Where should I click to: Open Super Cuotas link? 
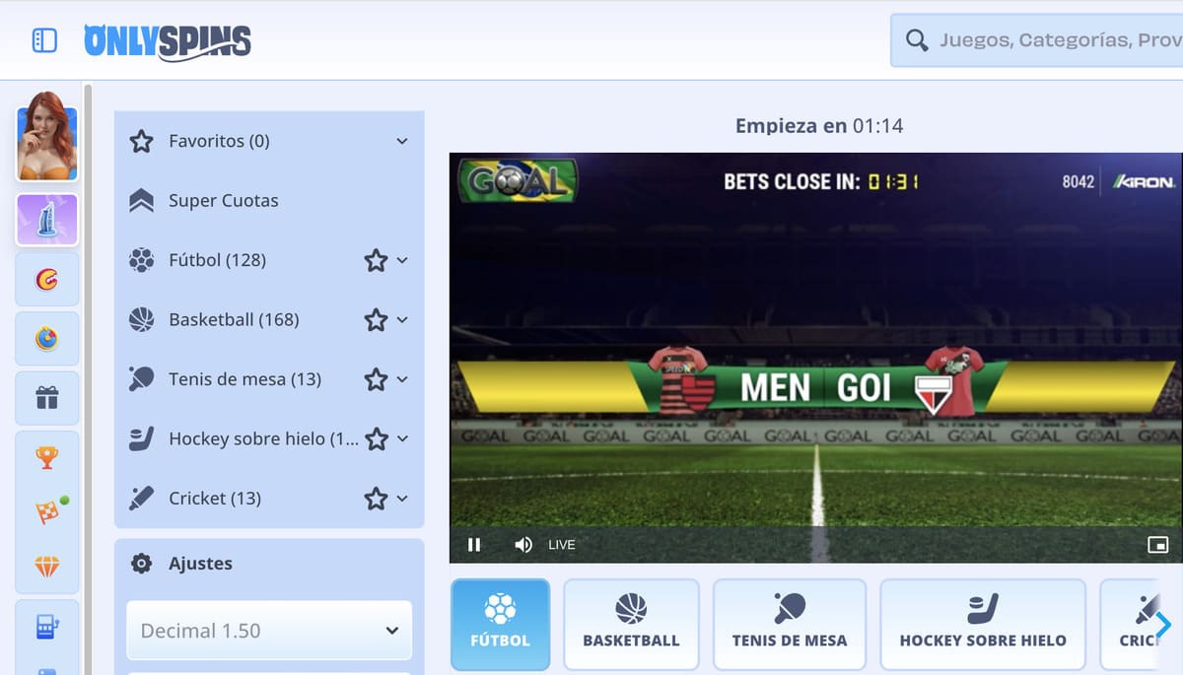point(223,201)
